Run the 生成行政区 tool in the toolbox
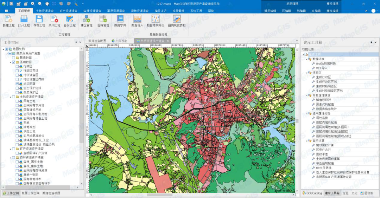Viewport: 380px width, 198px height. click(x=323, y=77)
